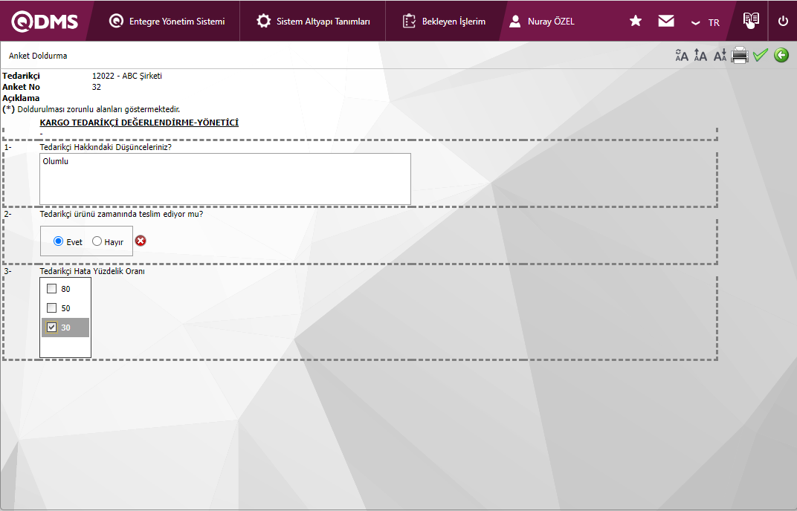Clear the answer with the red X icon
This screenshot has height=511, width=797.
(x=141, y=241)
